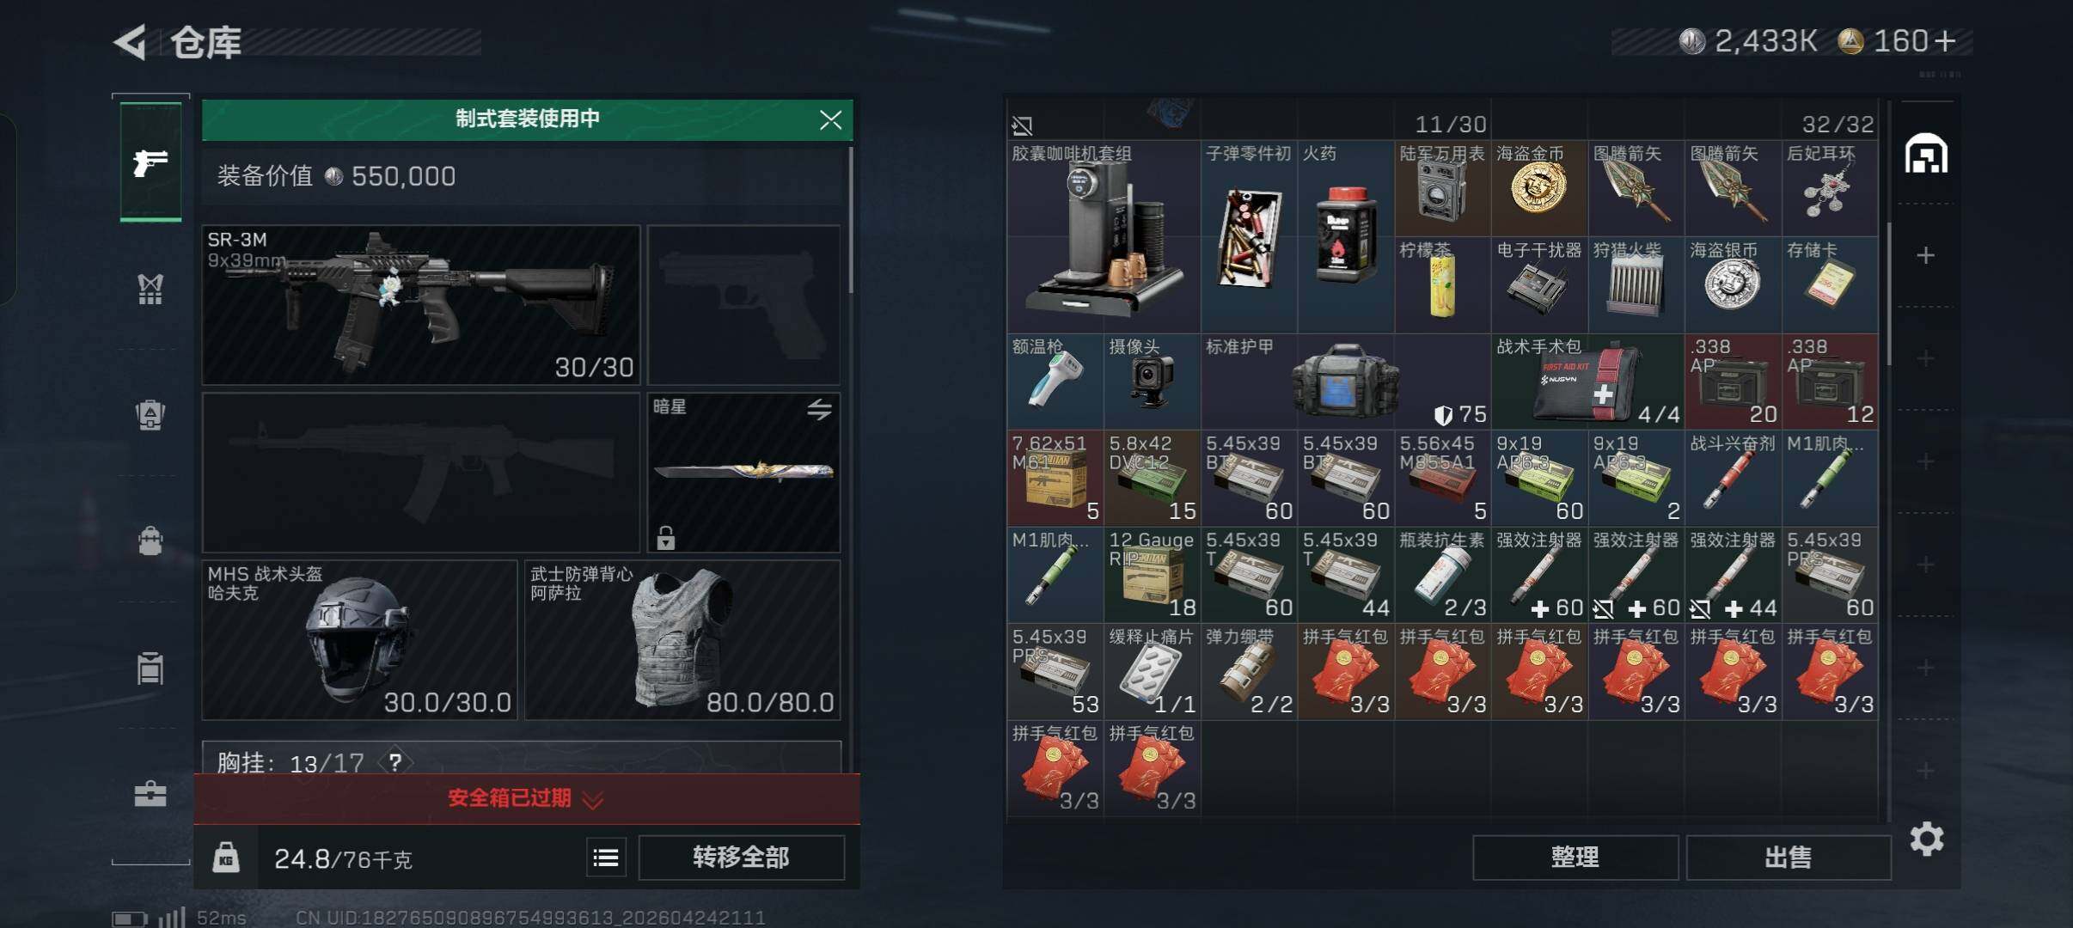Viewport: 2073px width, 928px height.
Task: Open the backpack sidebar icon
Action: [150, 541]
